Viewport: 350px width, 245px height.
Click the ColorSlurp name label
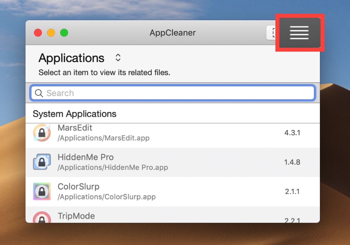[x=78, y=187]
